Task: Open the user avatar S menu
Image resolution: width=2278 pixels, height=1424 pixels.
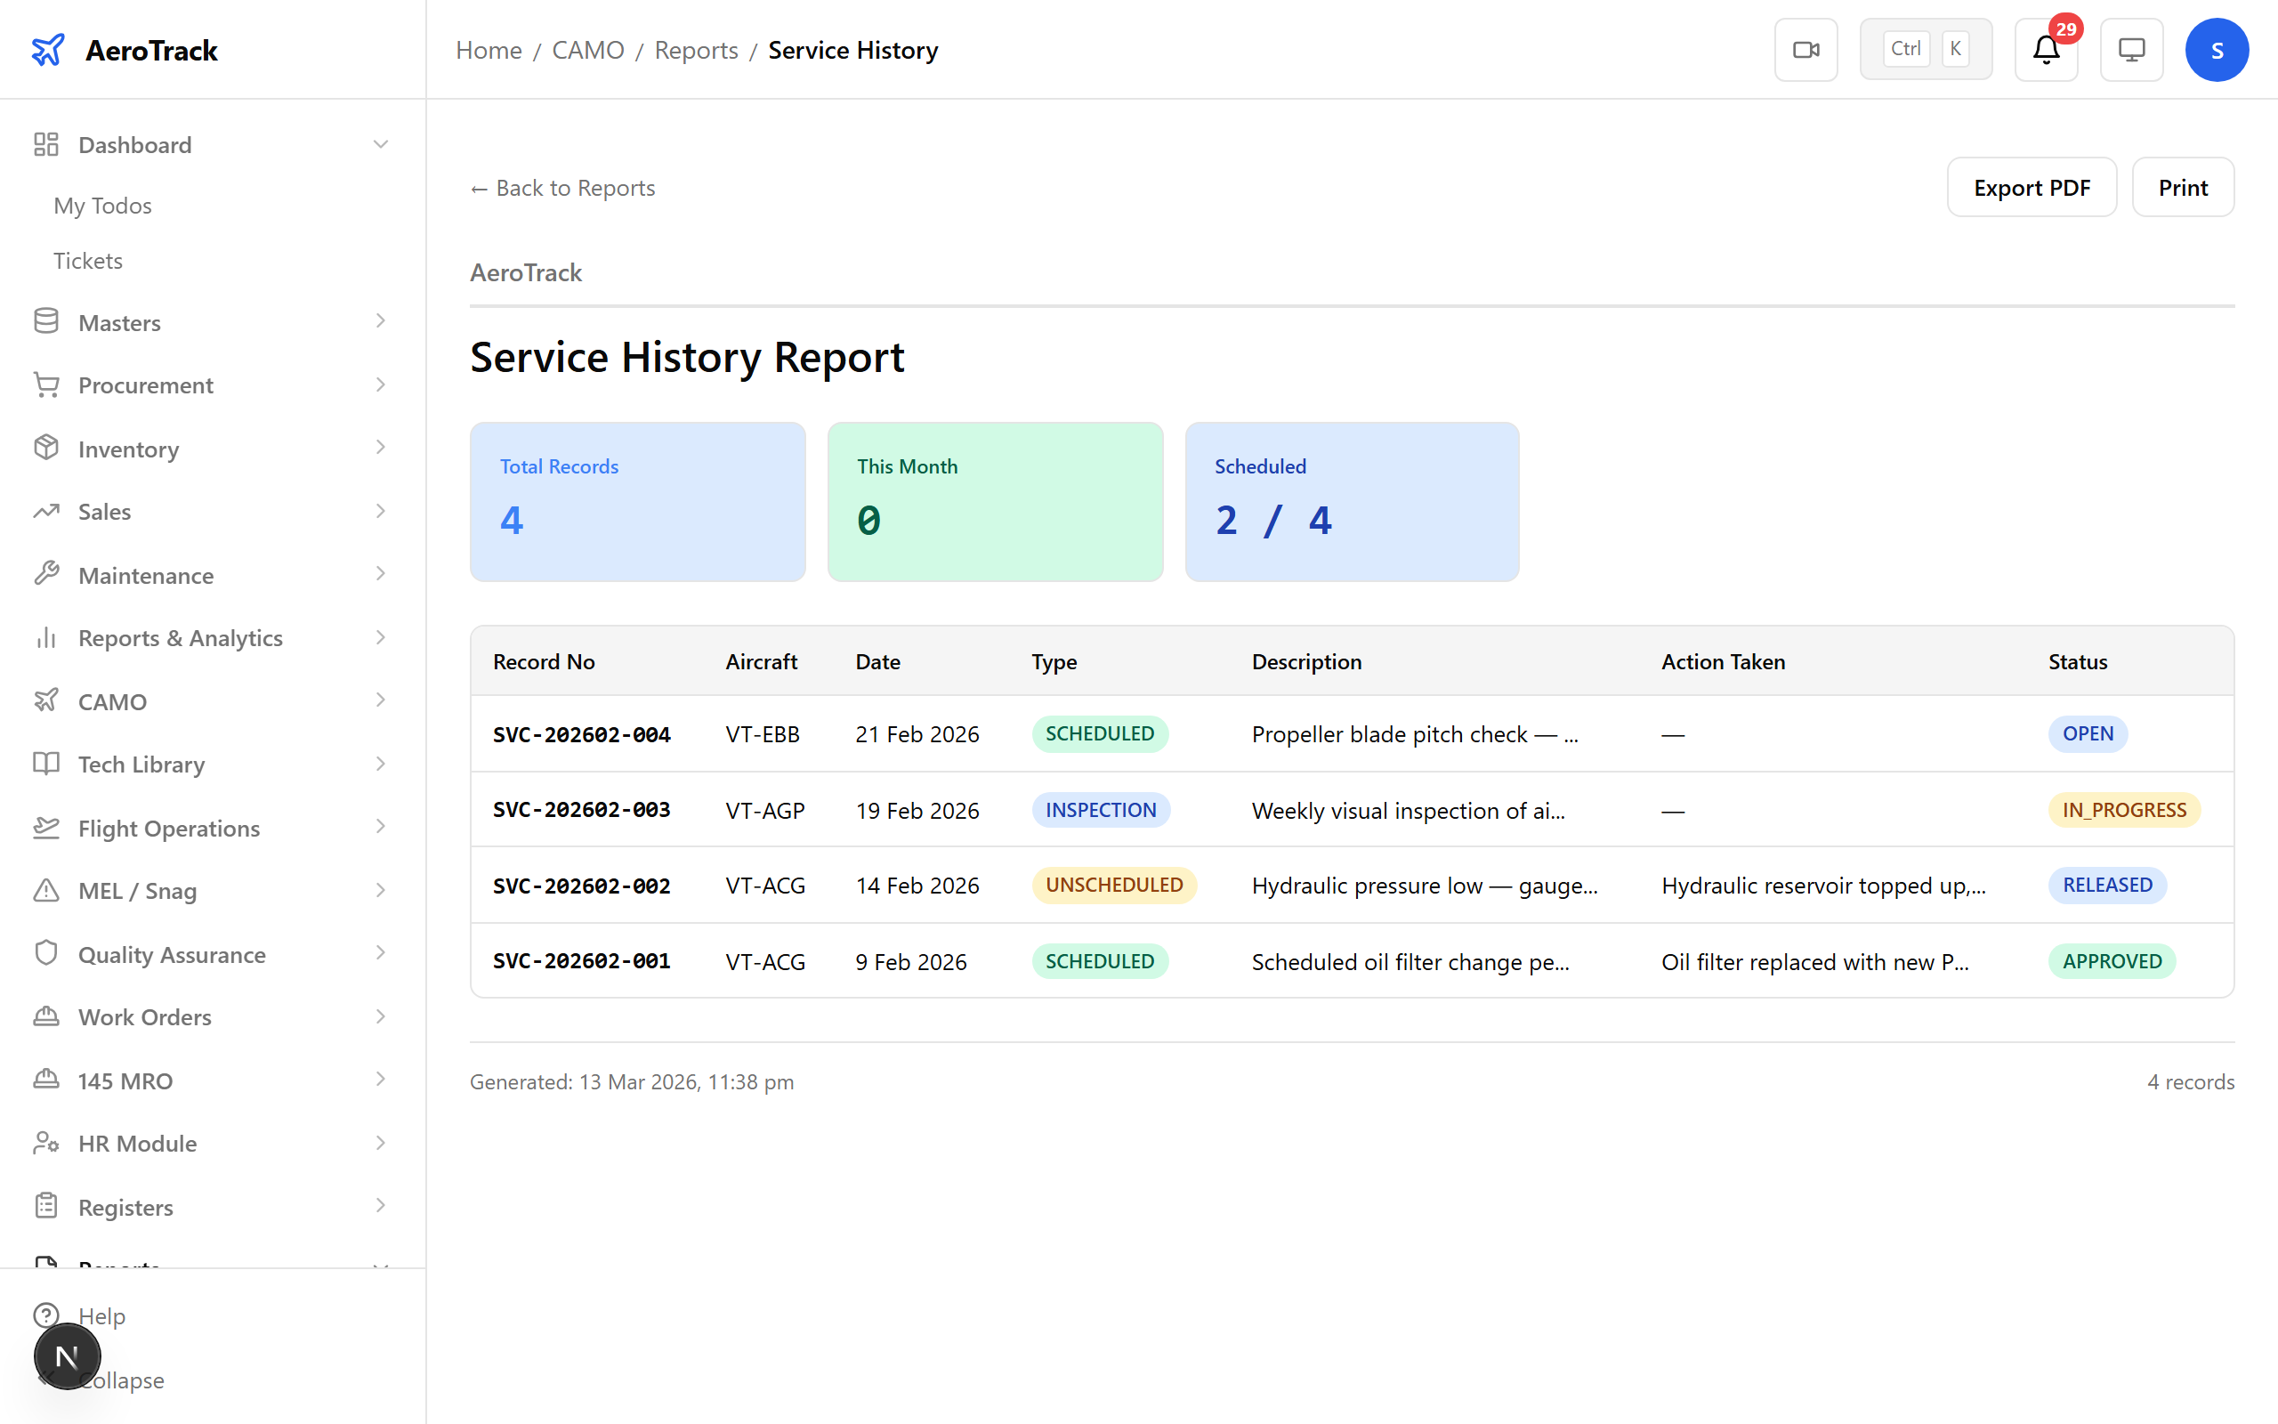Action: (x=2217, y=49)
